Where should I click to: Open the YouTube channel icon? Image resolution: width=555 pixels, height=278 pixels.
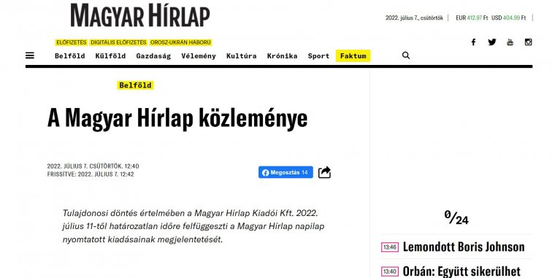pos(510,42)
